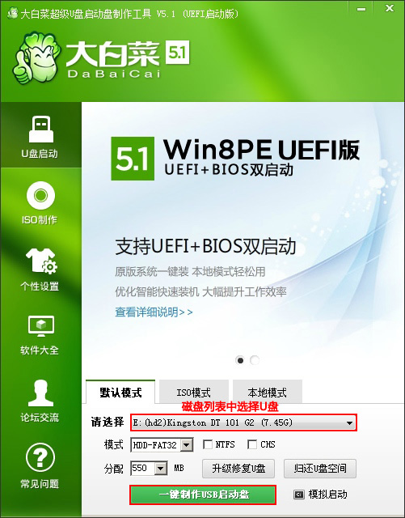The image size is (405, 518).
Task: Switch to the 本地模式 tab
Action: [x=268, y=392]
